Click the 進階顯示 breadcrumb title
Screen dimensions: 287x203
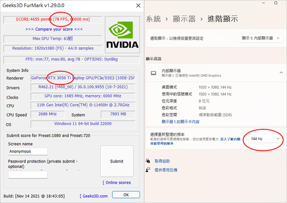click(222, 19)
